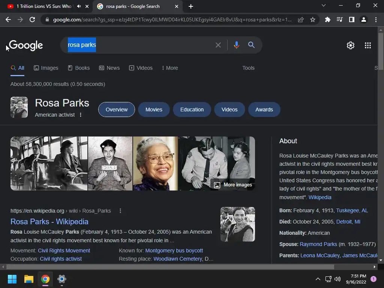Select the Education chip
The width and height of the screenshot is (384, 288).
192,109
